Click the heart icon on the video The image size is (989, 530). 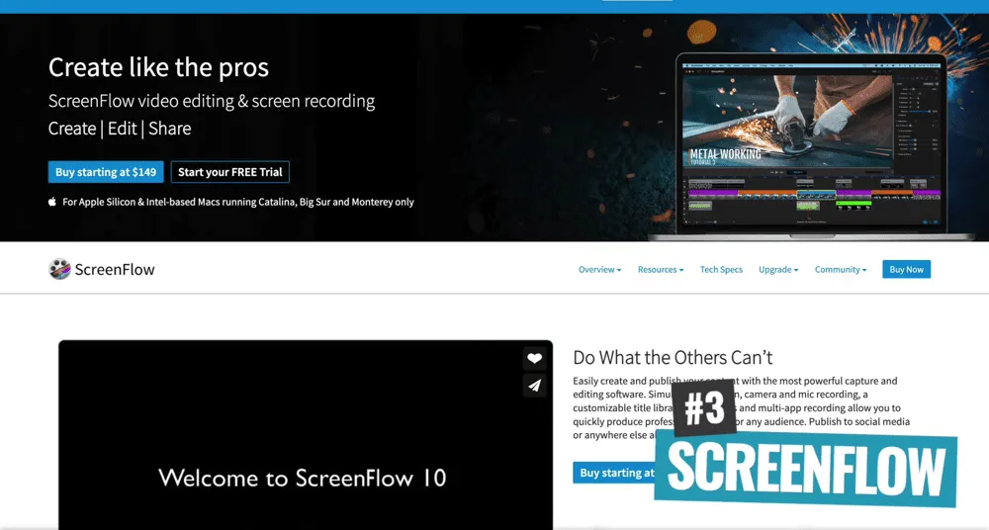tap(534, 359)
